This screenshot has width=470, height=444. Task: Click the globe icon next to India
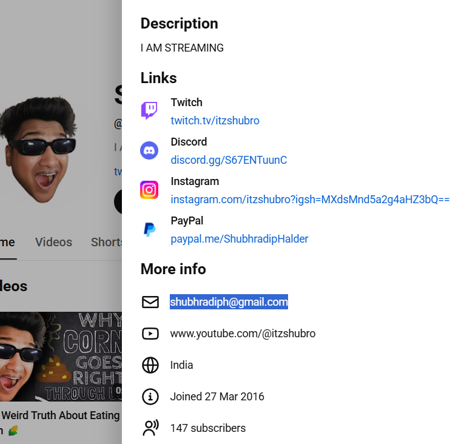pyautogui.click(x=150, y=365)
